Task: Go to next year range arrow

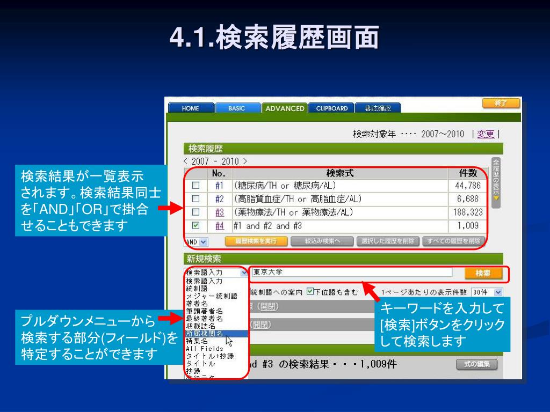Action: (245, 161)
